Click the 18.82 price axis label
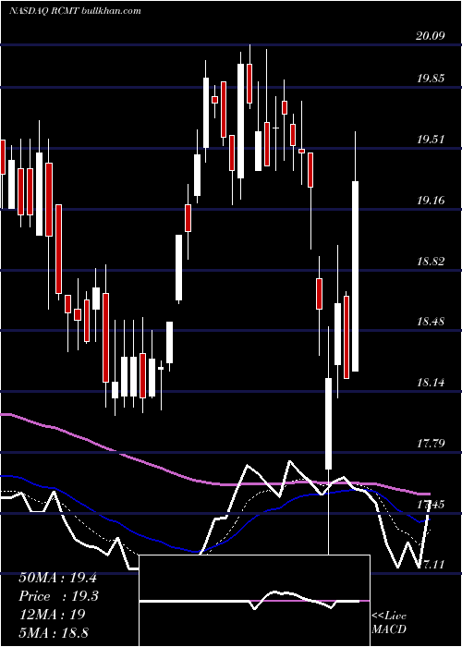The height and width of the screenshot is (647, 462). point(431,262)
